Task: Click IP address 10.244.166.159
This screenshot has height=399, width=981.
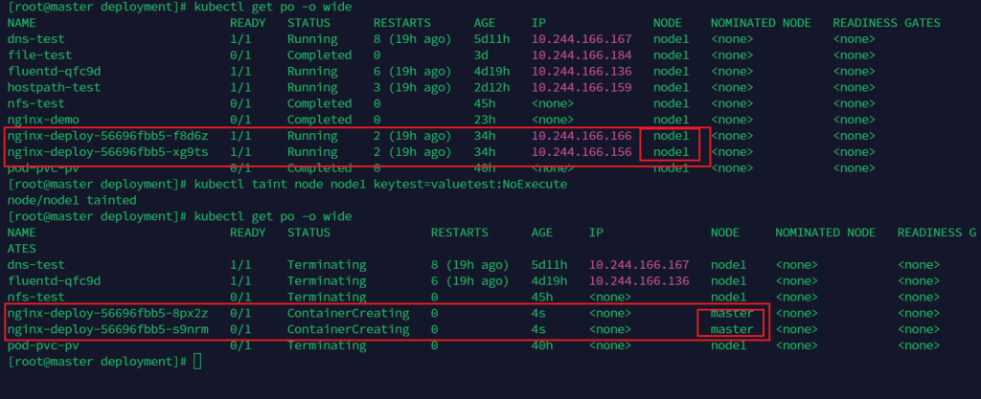Action: coord(582,87)
